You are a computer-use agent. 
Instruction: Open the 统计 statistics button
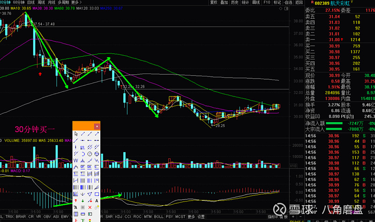tap(245, 2)
